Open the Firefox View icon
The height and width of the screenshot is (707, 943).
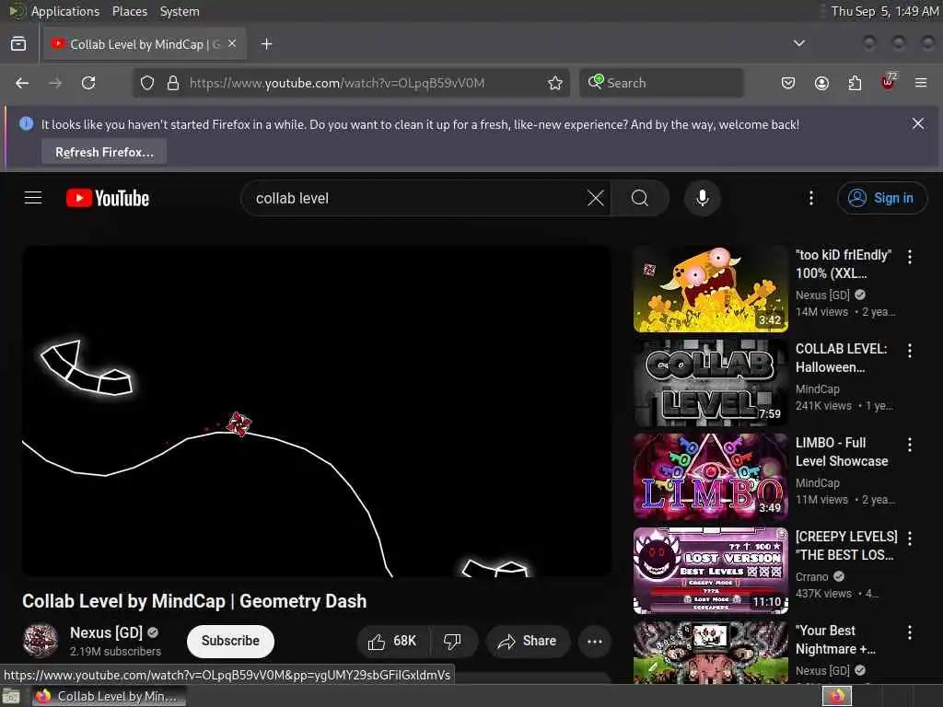click(18, 44)
